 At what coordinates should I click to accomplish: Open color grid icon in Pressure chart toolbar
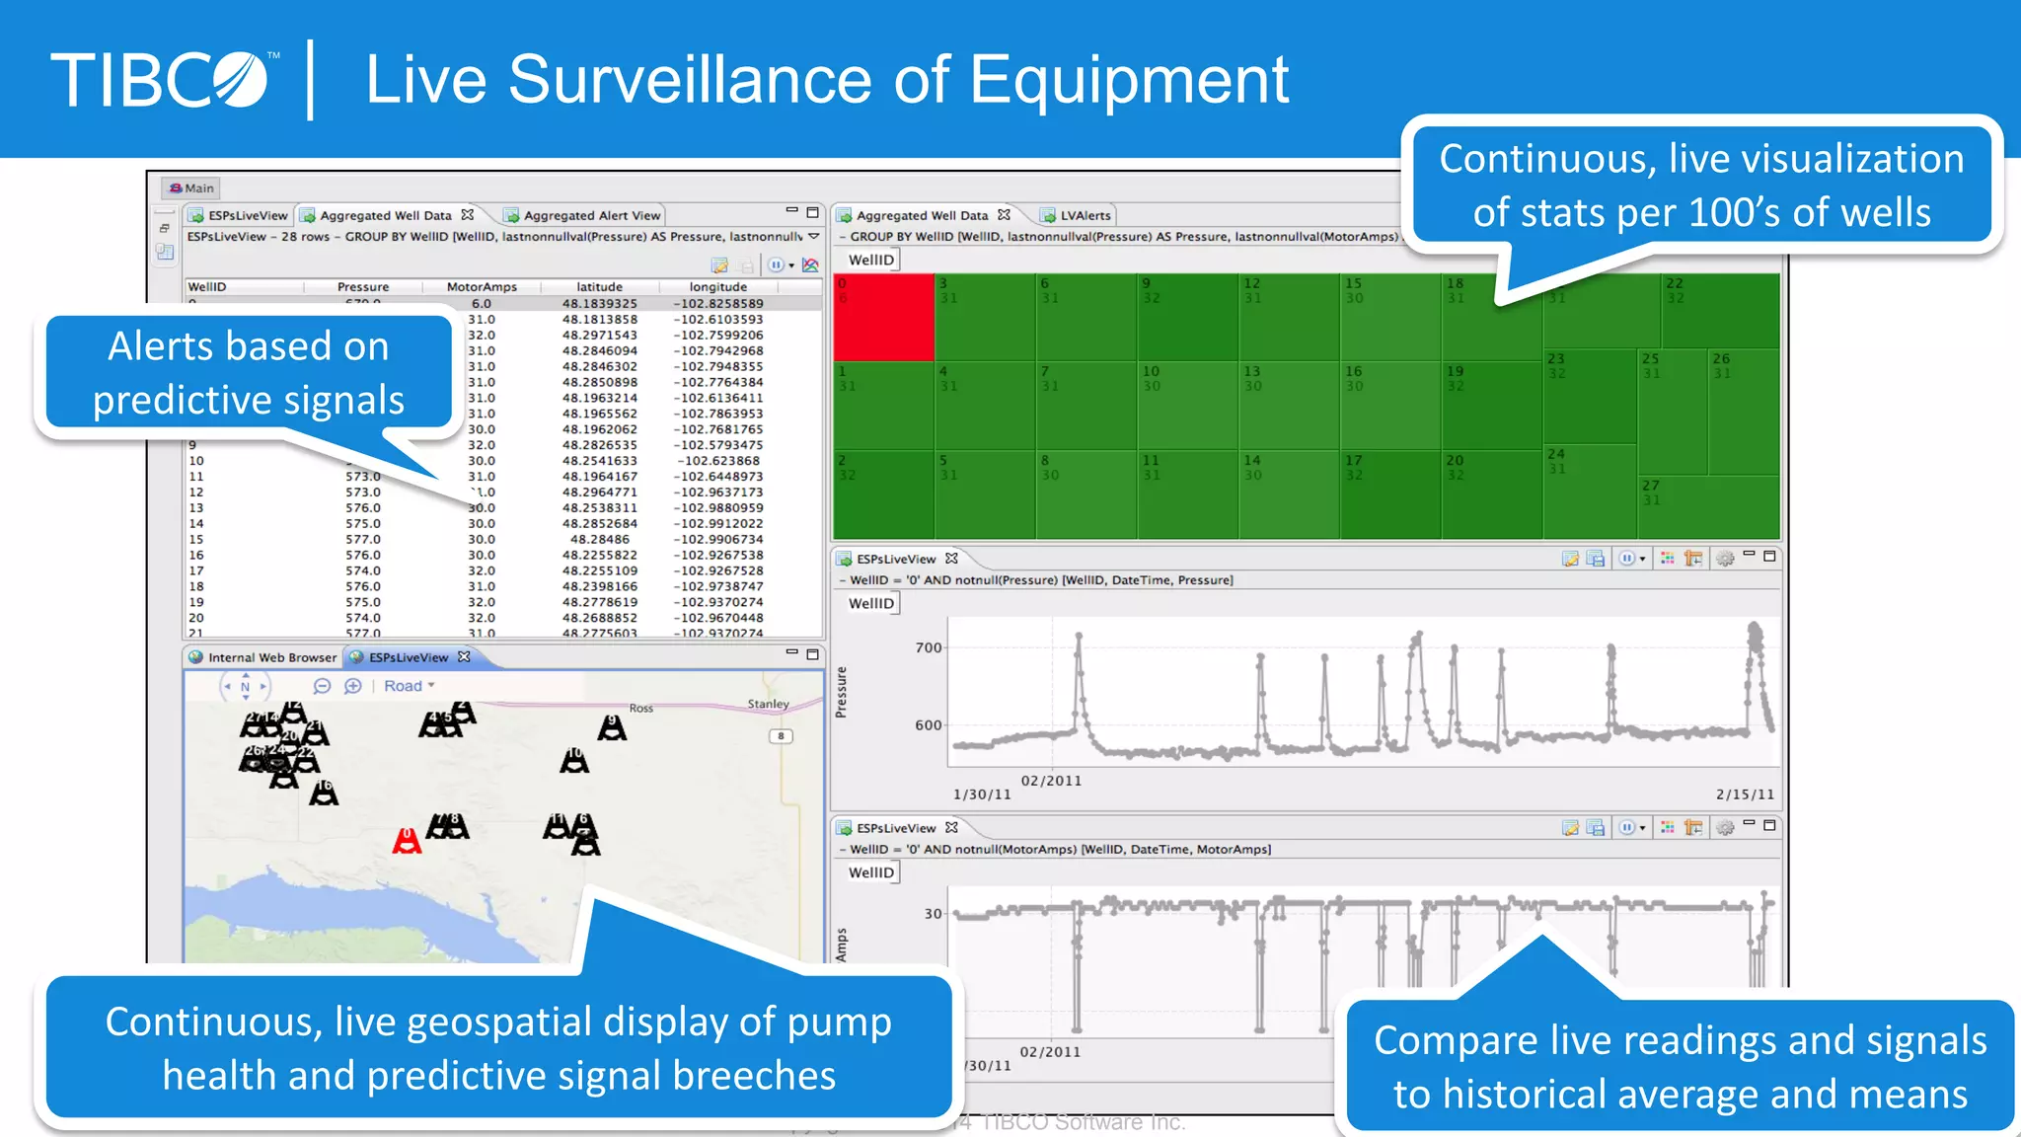pyautogui.click(x=1668, y=559)
